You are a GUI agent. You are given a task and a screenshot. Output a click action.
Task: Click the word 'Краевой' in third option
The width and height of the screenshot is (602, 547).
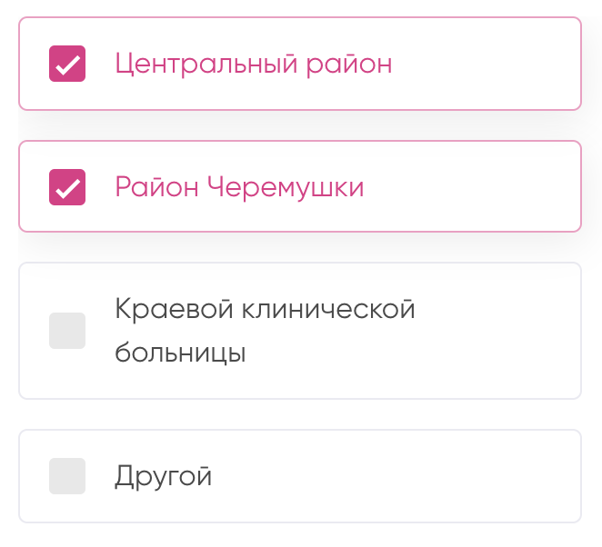171,309
